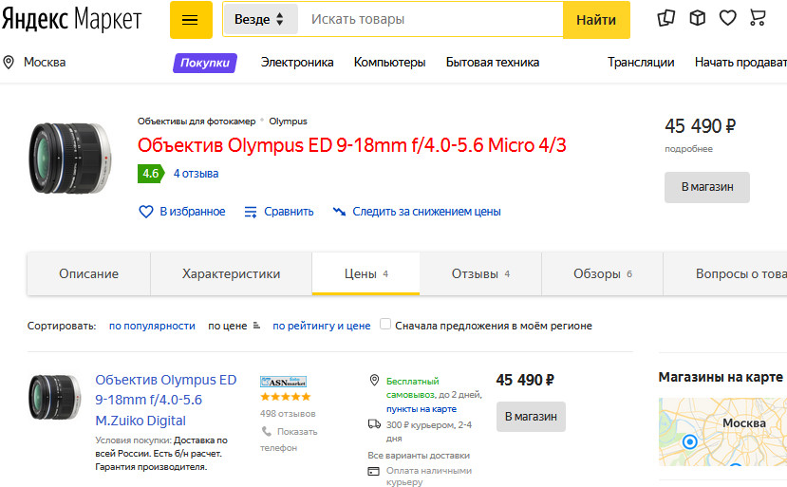Expand Все варианты доставки

click(419, 456)
